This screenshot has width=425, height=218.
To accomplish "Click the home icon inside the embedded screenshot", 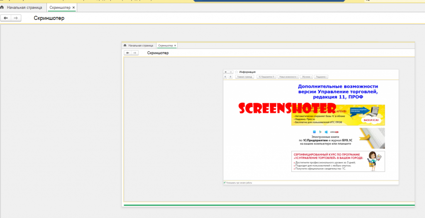I will click(x=125, y=45).
